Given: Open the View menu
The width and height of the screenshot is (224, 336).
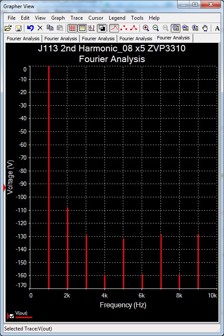Looking at the screenshot, I should 40,18.
